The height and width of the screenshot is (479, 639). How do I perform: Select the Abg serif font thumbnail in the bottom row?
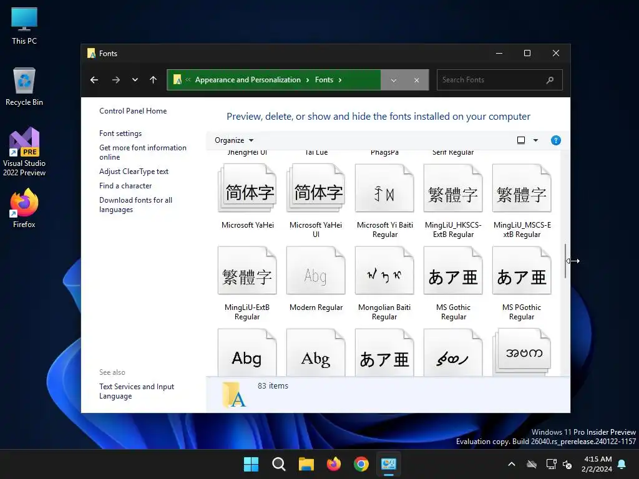316,353
